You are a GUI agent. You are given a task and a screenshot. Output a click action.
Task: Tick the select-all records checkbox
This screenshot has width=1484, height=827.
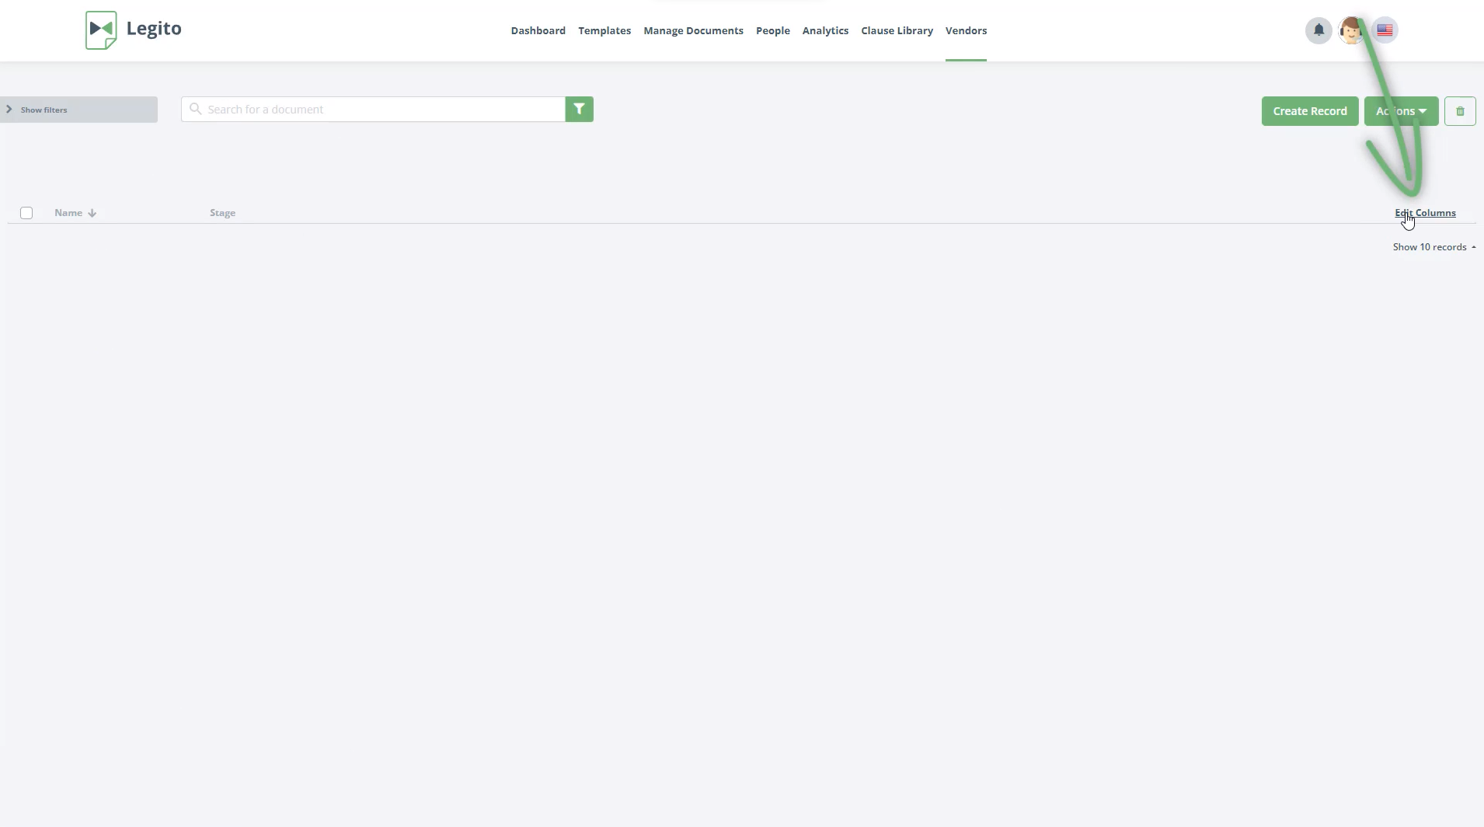point(26,213)
